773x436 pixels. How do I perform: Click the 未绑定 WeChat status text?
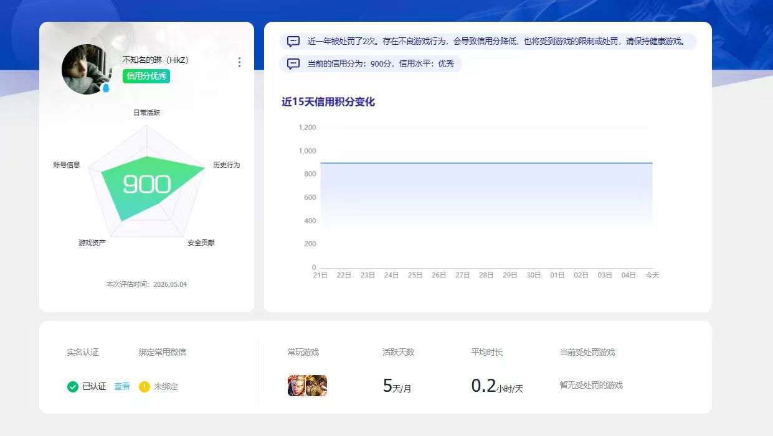(x=166, y=386)
